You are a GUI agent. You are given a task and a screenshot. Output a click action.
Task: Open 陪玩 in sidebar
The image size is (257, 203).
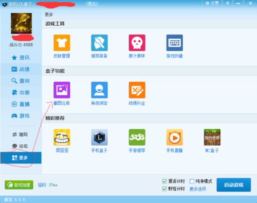[21, 134]
